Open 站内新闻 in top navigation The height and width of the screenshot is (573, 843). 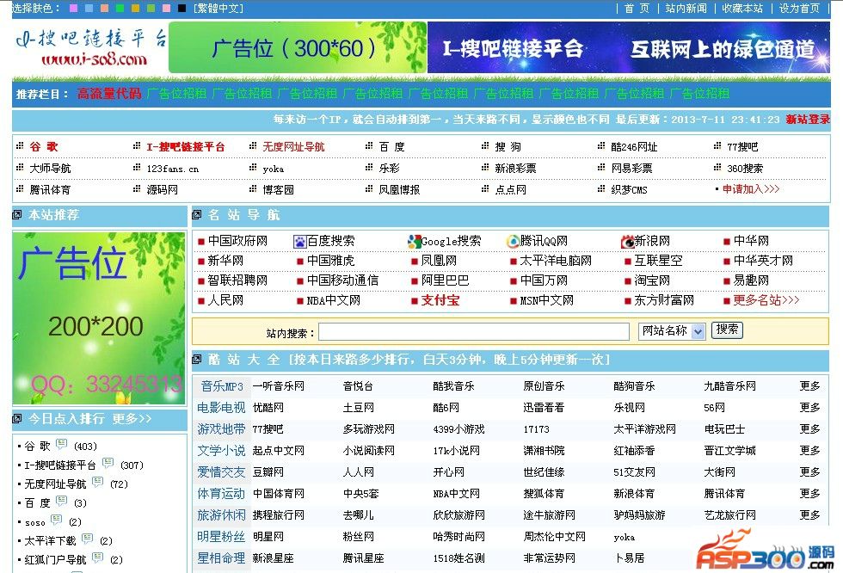tap(686, 8)
